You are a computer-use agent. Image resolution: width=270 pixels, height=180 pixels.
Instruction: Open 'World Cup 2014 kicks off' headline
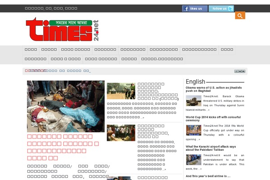pos(213,119)
